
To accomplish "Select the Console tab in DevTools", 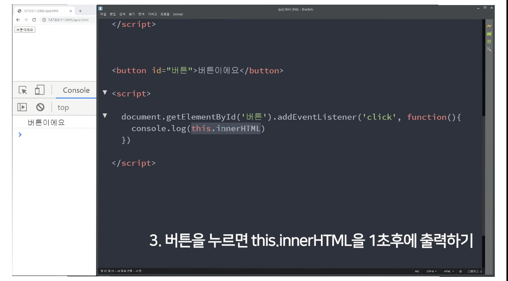I will pos(76,90).
